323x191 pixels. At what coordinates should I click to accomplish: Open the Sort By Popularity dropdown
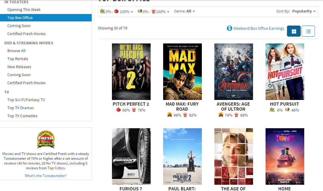point(304,11)
